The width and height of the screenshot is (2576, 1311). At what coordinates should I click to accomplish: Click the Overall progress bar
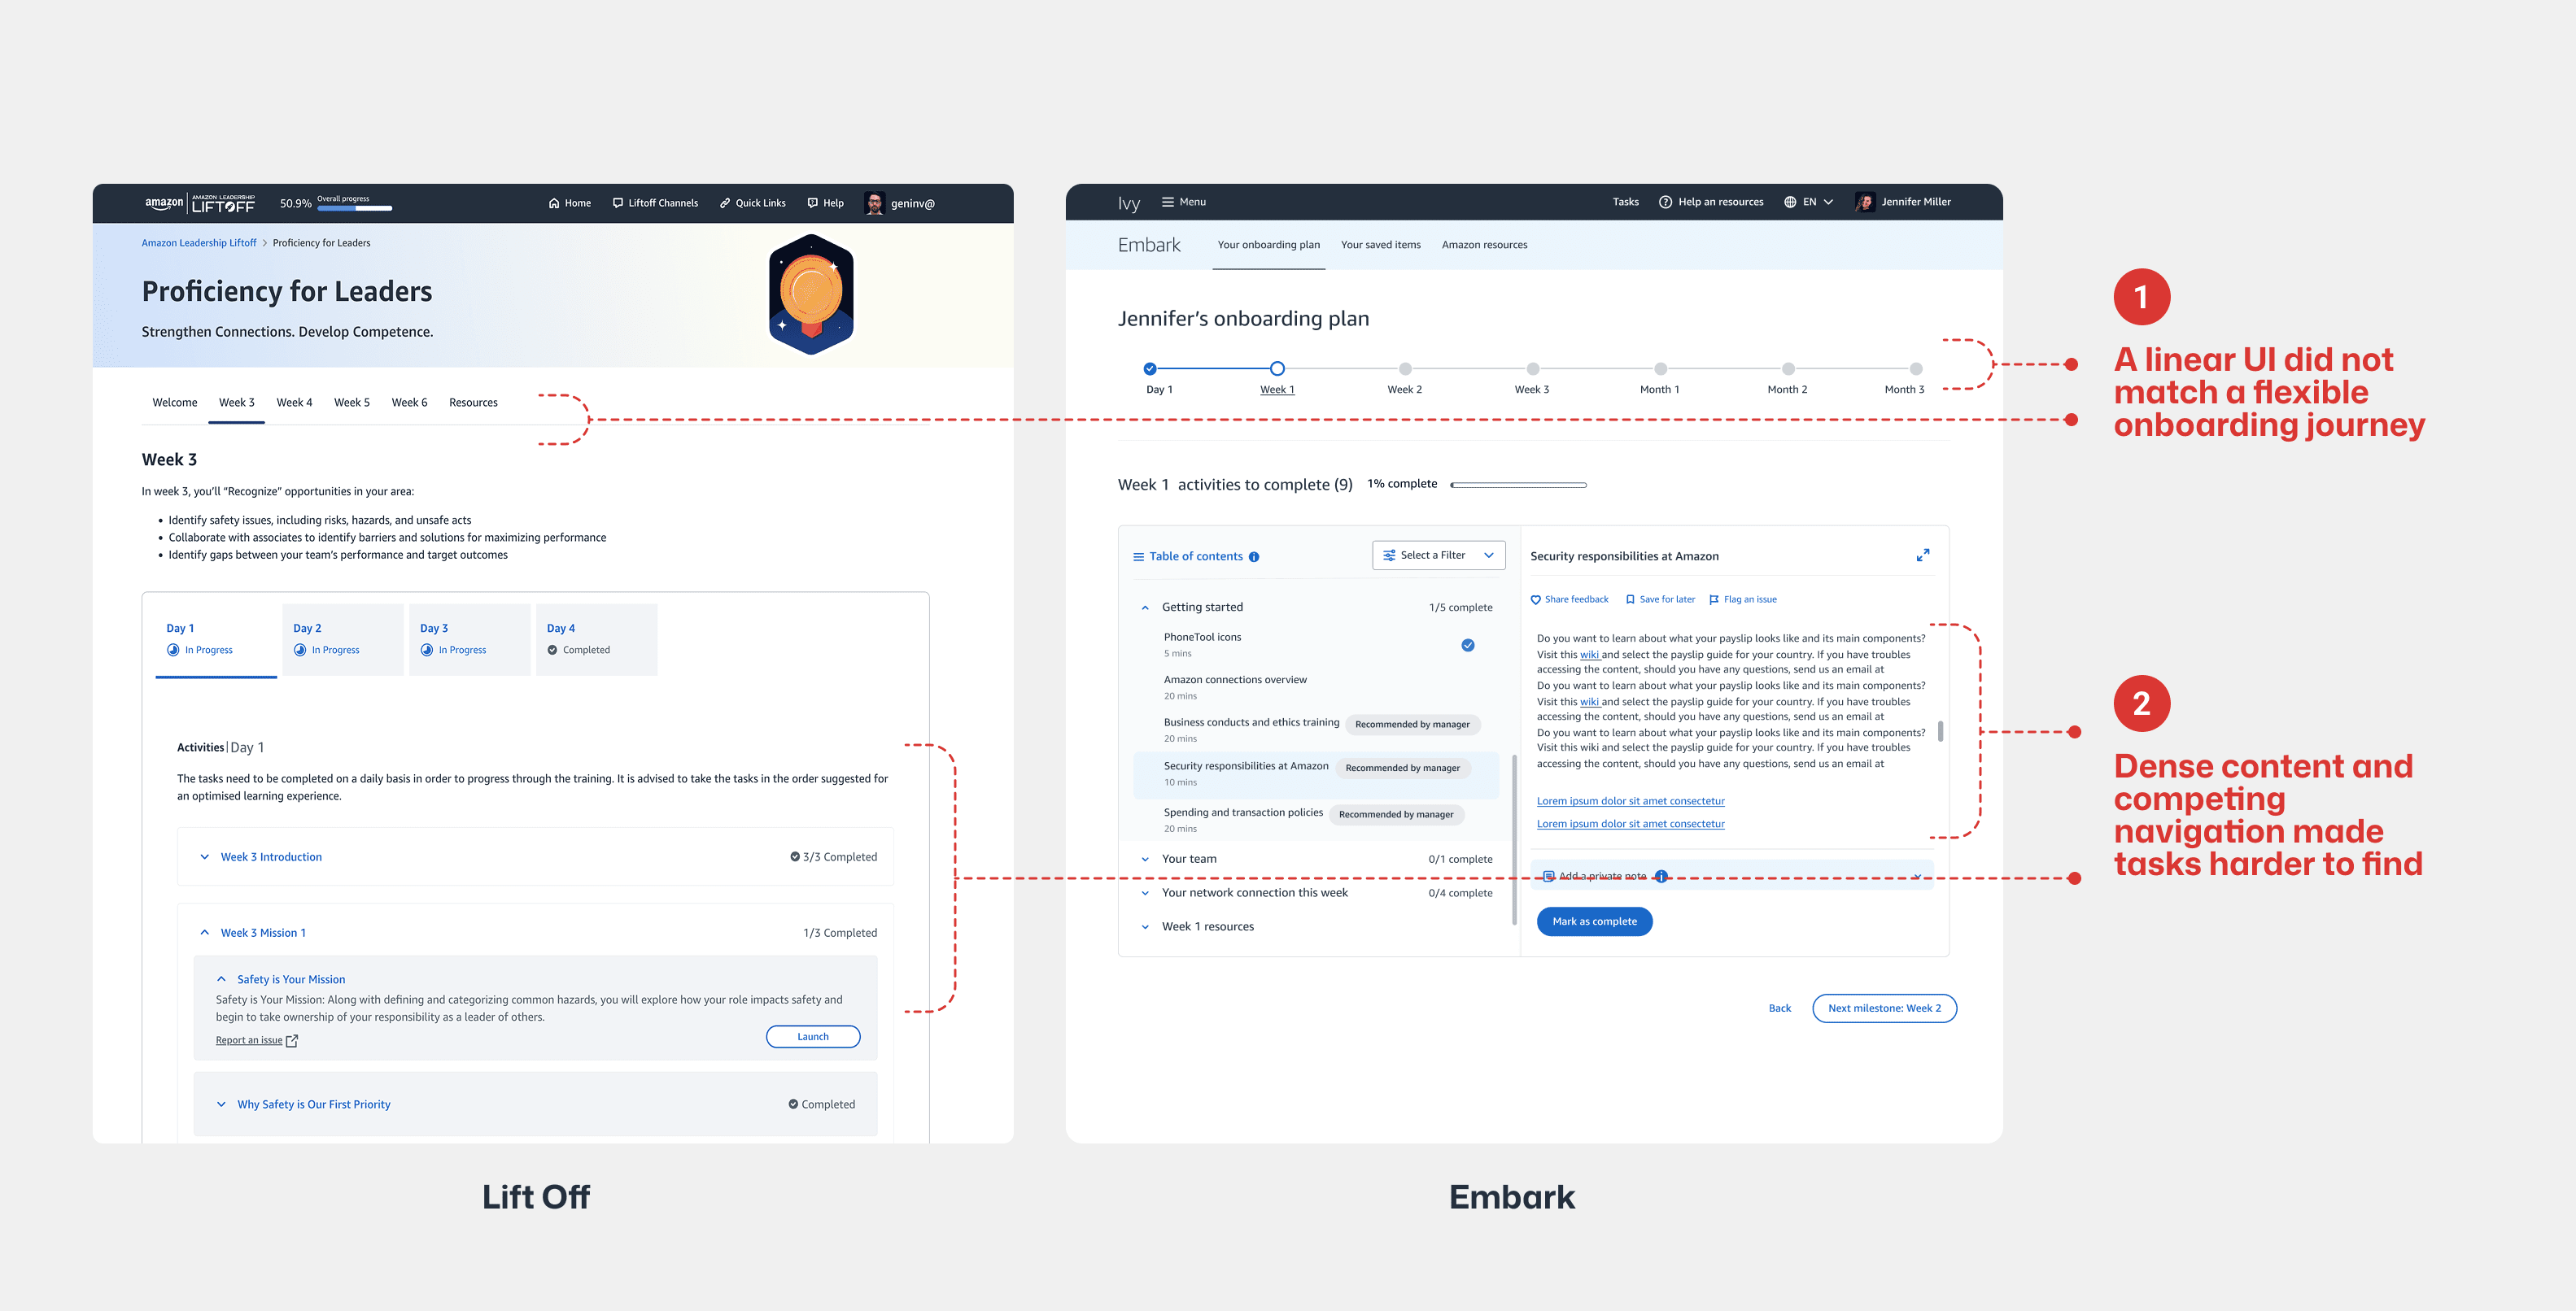[355, 208]
